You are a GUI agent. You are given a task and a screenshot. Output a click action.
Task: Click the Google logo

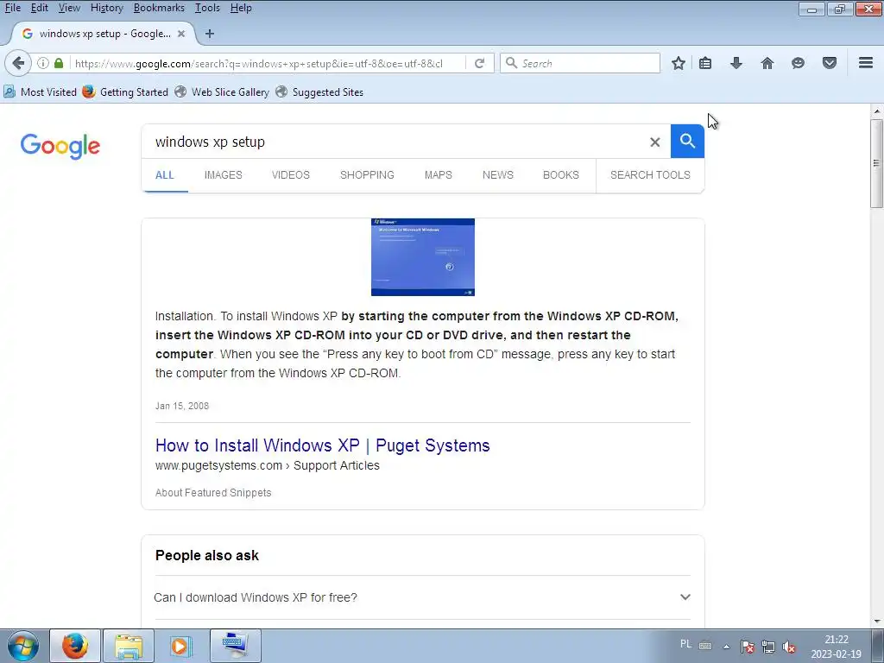[60, 147]
